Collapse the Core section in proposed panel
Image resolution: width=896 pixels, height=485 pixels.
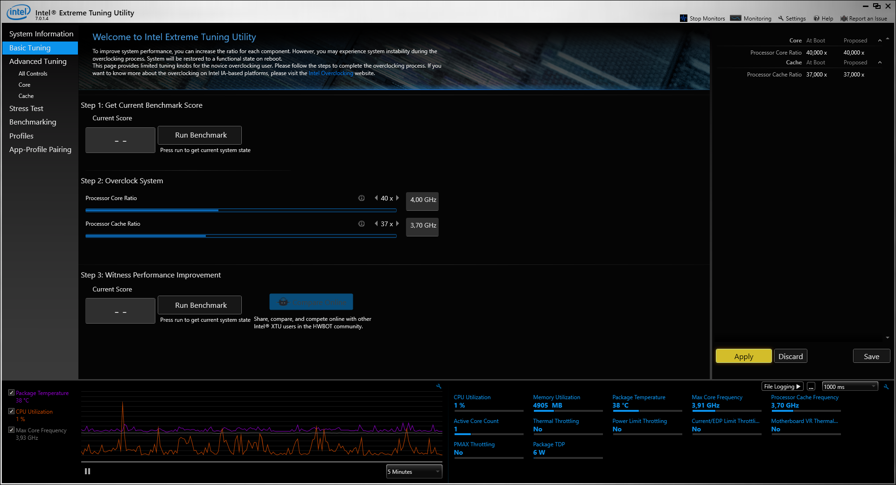[880, 41]
